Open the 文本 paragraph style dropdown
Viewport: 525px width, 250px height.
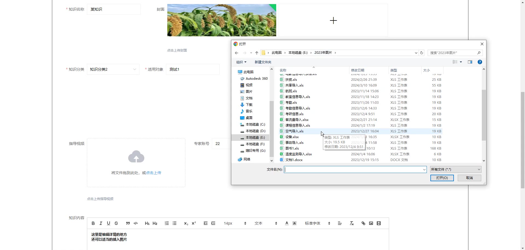(x=266, y=223)
